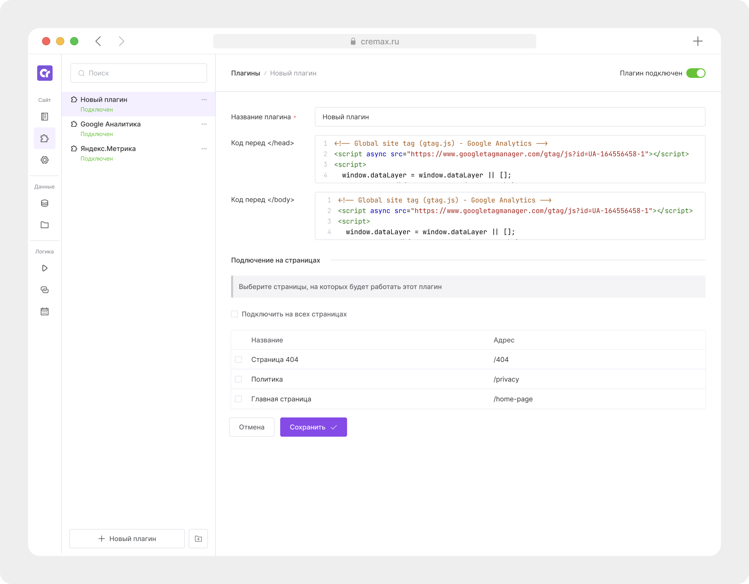The height and width of the screenshot is (584, 749).
Task: Click the /home-page address cell
Action: point(513,399)
